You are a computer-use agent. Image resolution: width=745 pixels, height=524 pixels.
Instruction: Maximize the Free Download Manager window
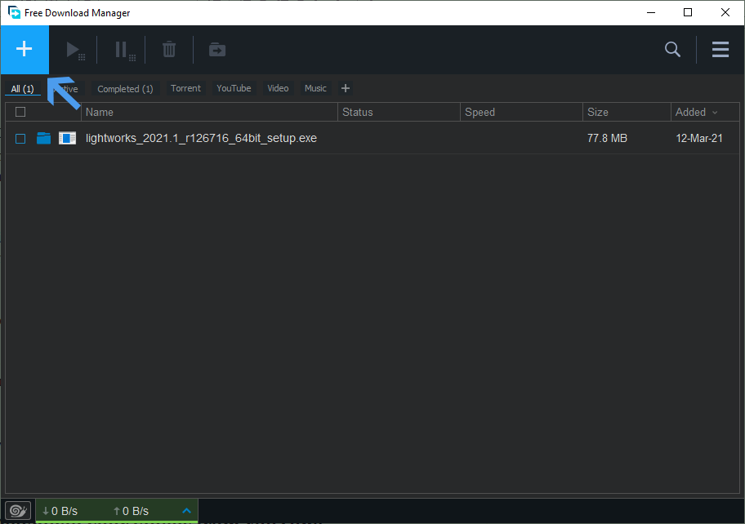[688, 12]
